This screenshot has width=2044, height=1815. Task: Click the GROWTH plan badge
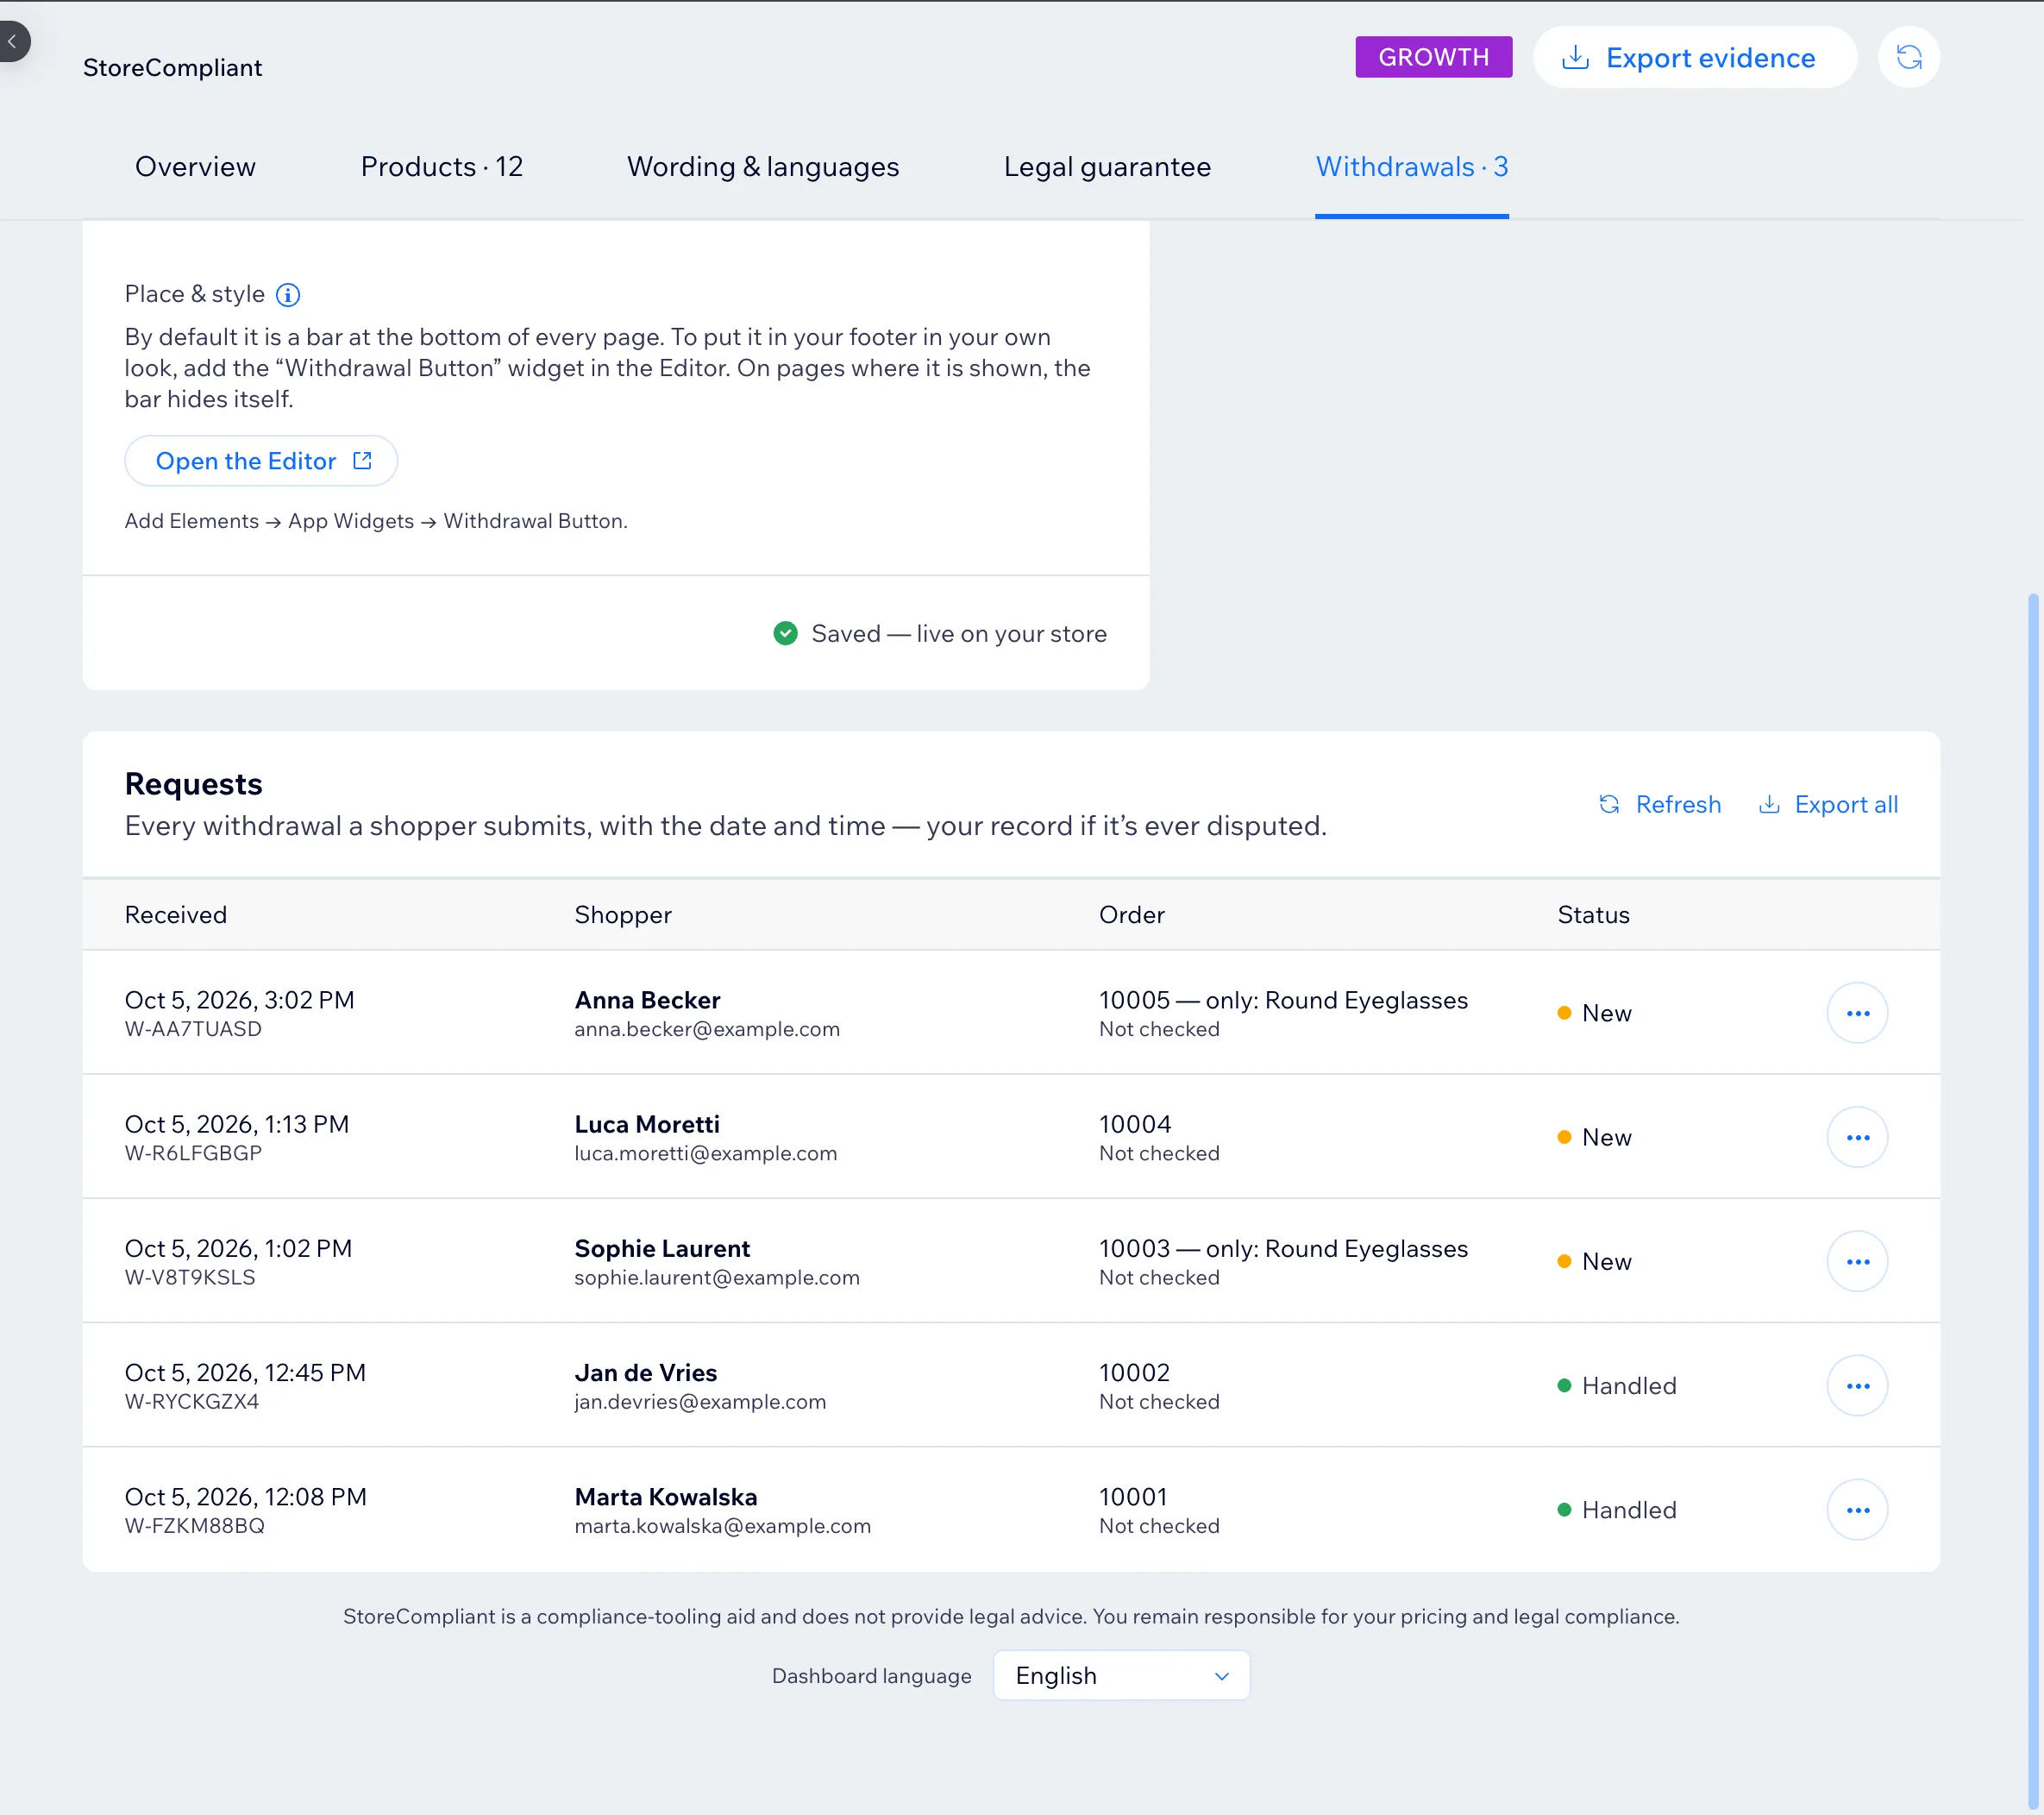click(1433, 57)
